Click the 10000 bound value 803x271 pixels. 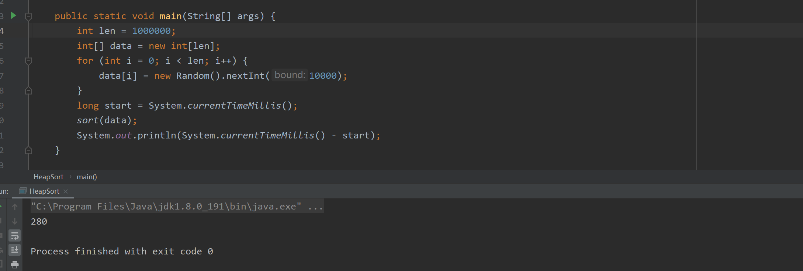pos(323,76)
